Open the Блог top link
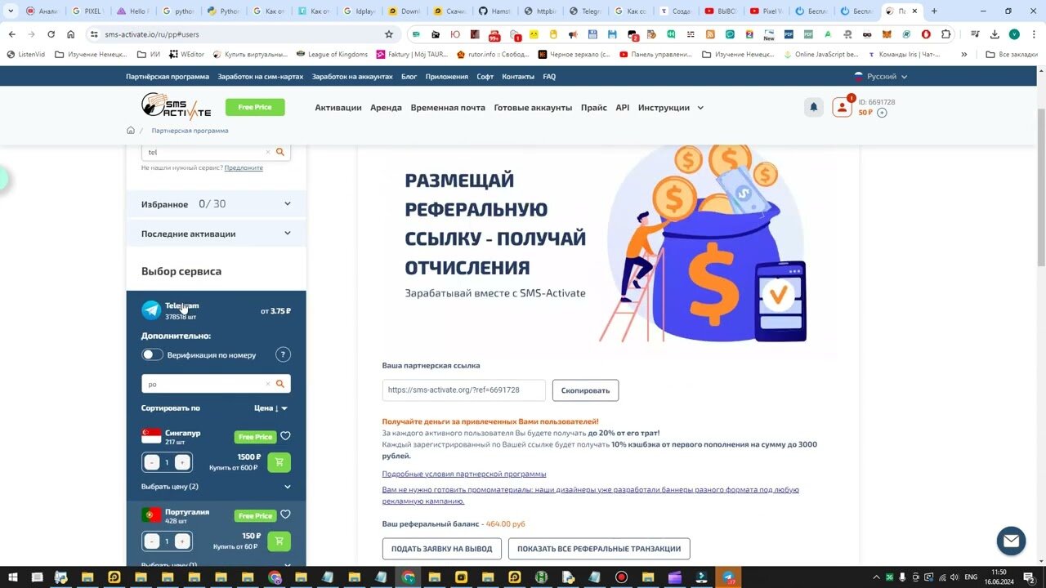Image resolution: width=1046 pixels, height=588 pixels. click(x=409, y=77)
